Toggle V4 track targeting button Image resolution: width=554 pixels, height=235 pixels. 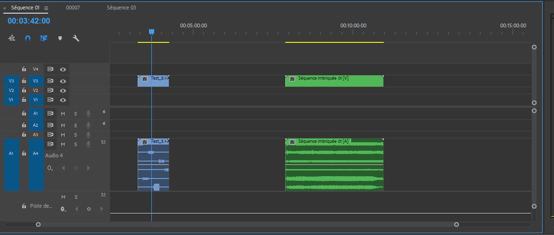tap(36, 69)
